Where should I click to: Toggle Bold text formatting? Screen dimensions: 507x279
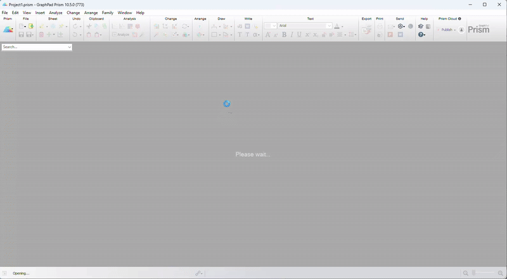(x=284, y=35)
